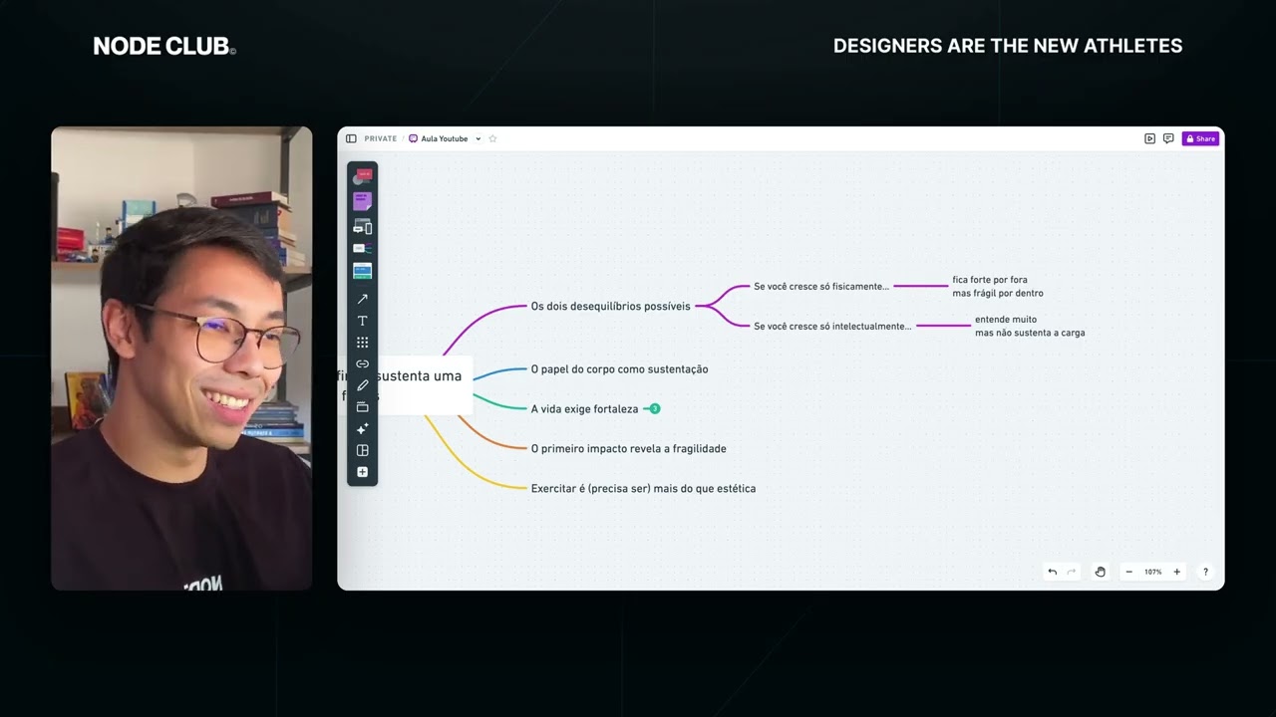Select the Docs card tool

click(x=362, y=271)
